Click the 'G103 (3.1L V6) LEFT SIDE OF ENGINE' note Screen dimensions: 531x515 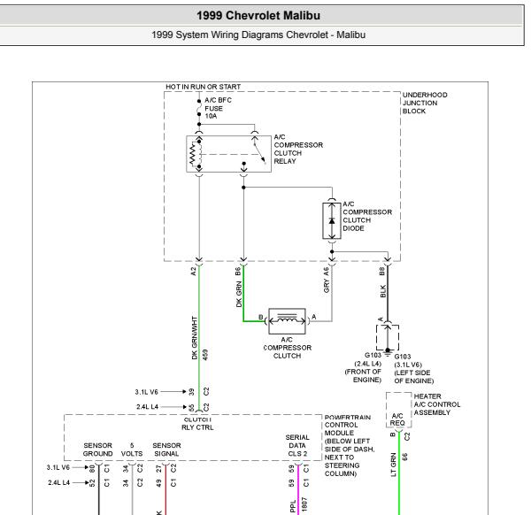(413, 369)
